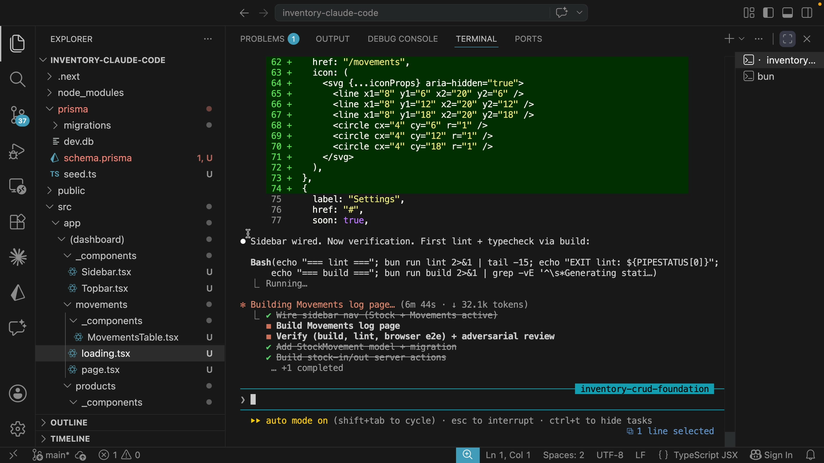The width and height of the screenshot is (824, 463).
Task: Collapse the (dashboard) folder
Action: pos(97,239)
